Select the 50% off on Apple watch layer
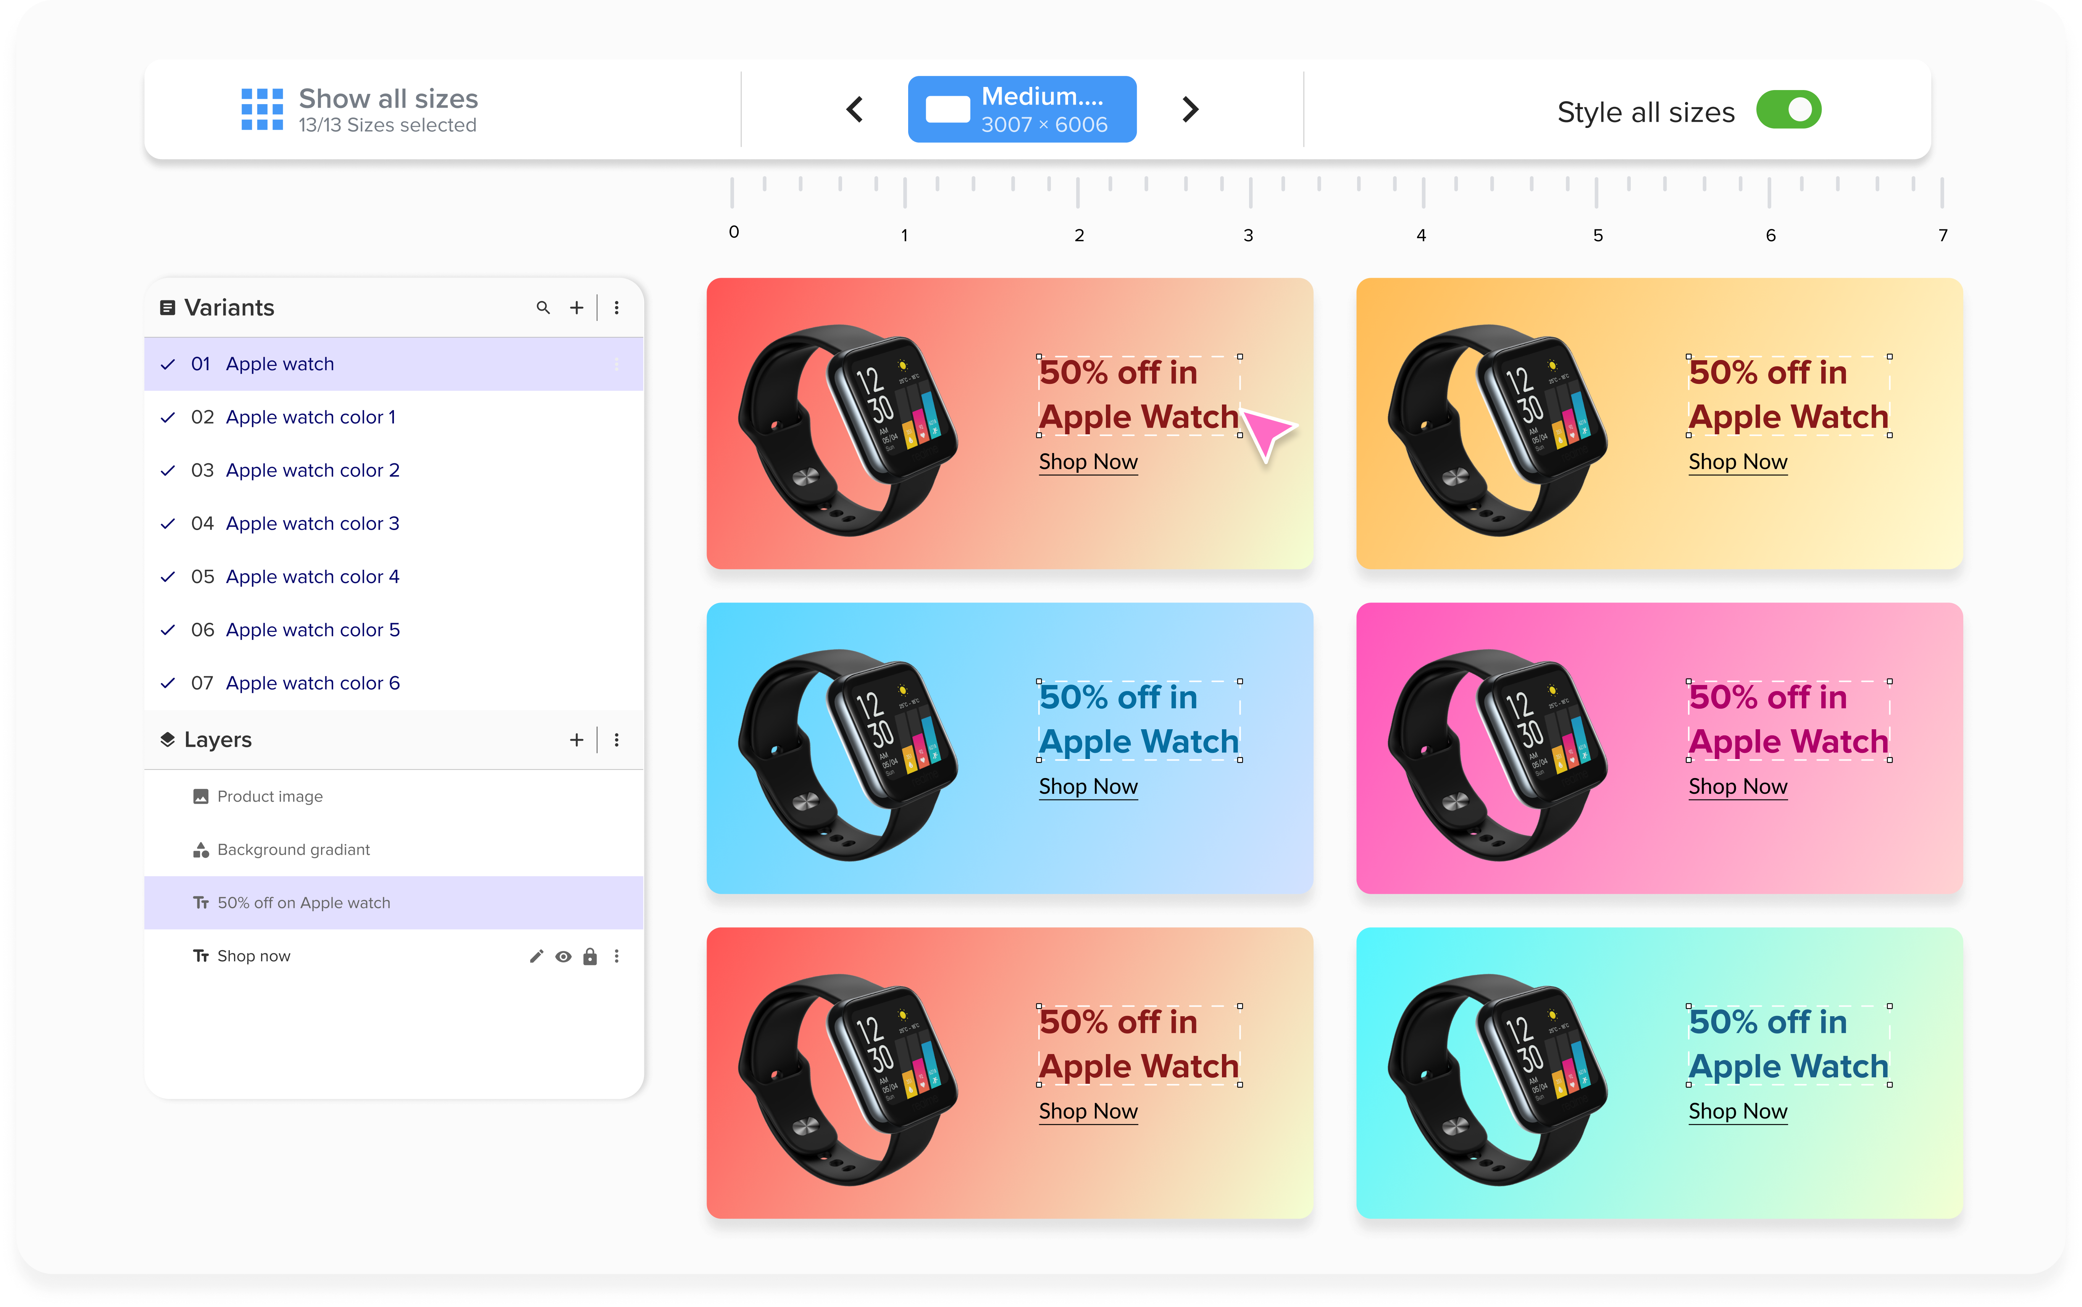The width and height of the screenshot is (2082, 1307). pos(394,902)
